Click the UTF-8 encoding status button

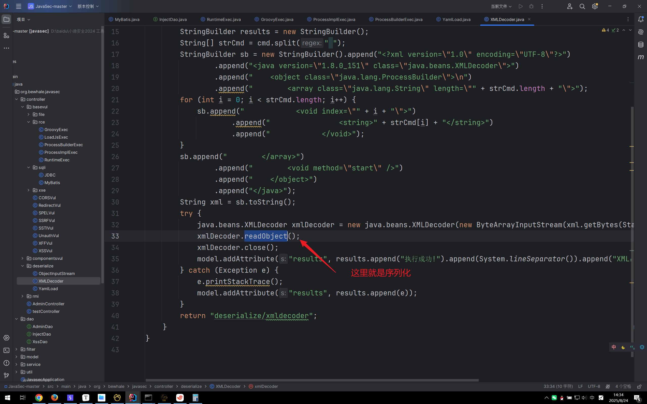pos(594,386)
